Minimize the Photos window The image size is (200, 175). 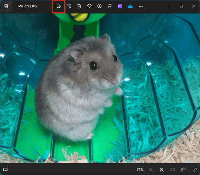169,6
